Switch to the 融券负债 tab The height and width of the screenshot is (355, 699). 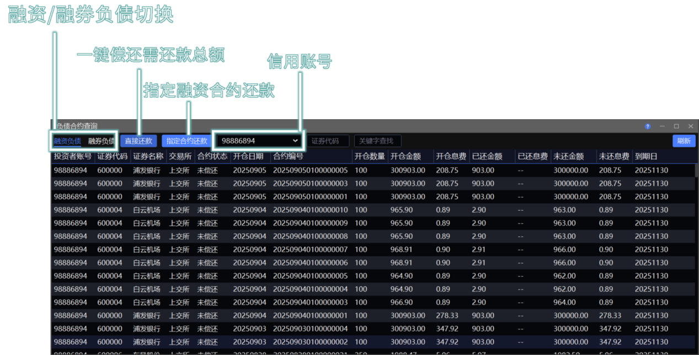click(x=101, y=141)
